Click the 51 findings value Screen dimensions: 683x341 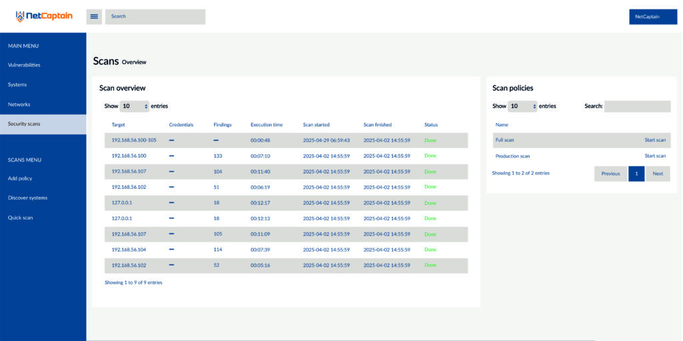coord(217,187)
